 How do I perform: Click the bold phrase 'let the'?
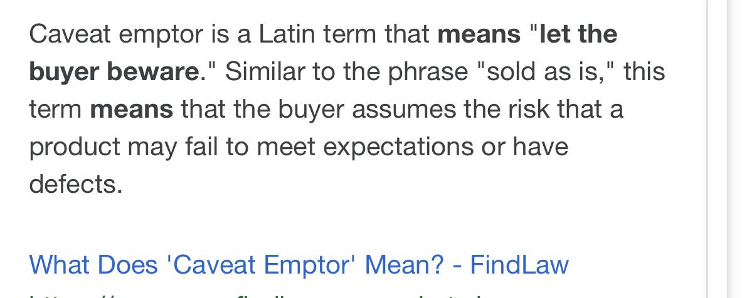pos(578,34)
